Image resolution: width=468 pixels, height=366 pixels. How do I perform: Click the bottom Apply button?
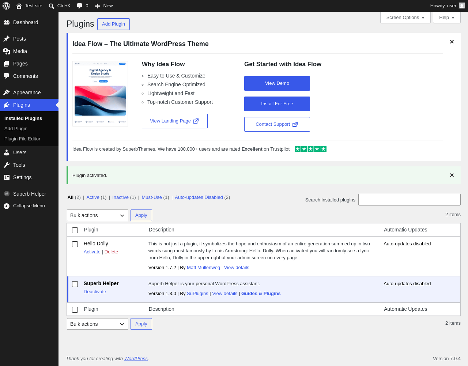click(141, 324)
